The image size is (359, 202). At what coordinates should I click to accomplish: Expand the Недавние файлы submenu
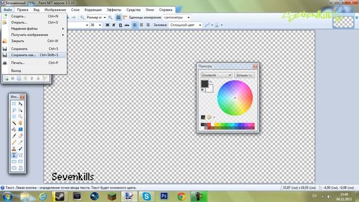click(34, 29)
